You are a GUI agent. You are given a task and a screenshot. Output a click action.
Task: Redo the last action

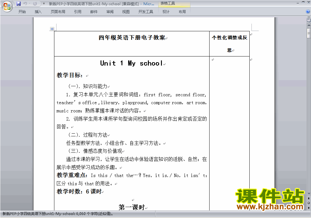click(x=35, y=4)
